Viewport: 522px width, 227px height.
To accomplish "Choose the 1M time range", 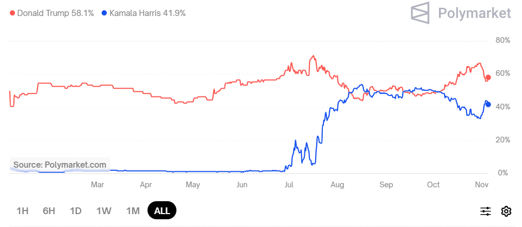I will tap(133, 210).
